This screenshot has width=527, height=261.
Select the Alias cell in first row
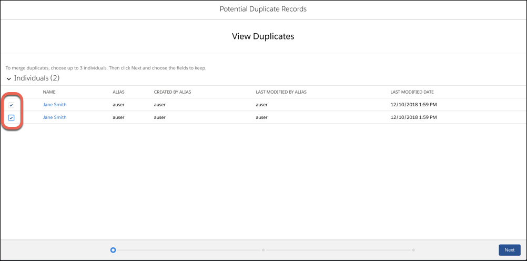[119, 105]
